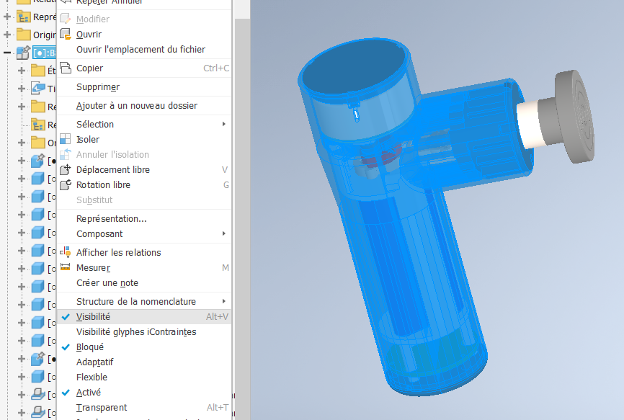The image size is (624, 420).
Task: Click the Ouvrir icon in context menu
Action: point(66,35)
